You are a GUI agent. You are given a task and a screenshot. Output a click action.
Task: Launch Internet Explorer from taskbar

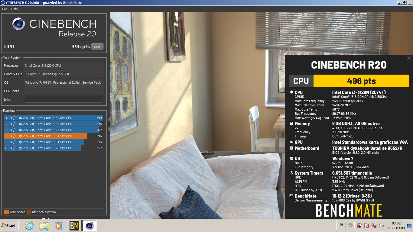[x=29, y=226]
